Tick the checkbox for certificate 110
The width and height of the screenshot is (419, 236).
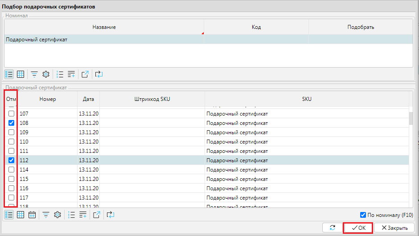click(x=12, y=142)
